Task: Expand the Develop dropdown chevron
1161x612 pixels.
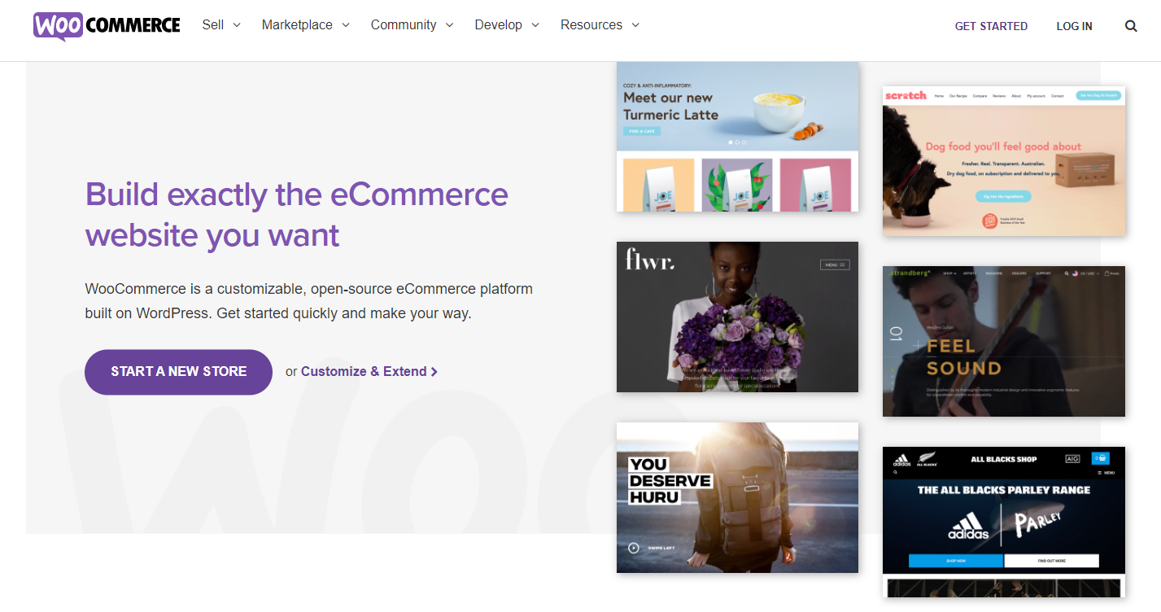Action: pyautogui.click(x=535, y=25)
